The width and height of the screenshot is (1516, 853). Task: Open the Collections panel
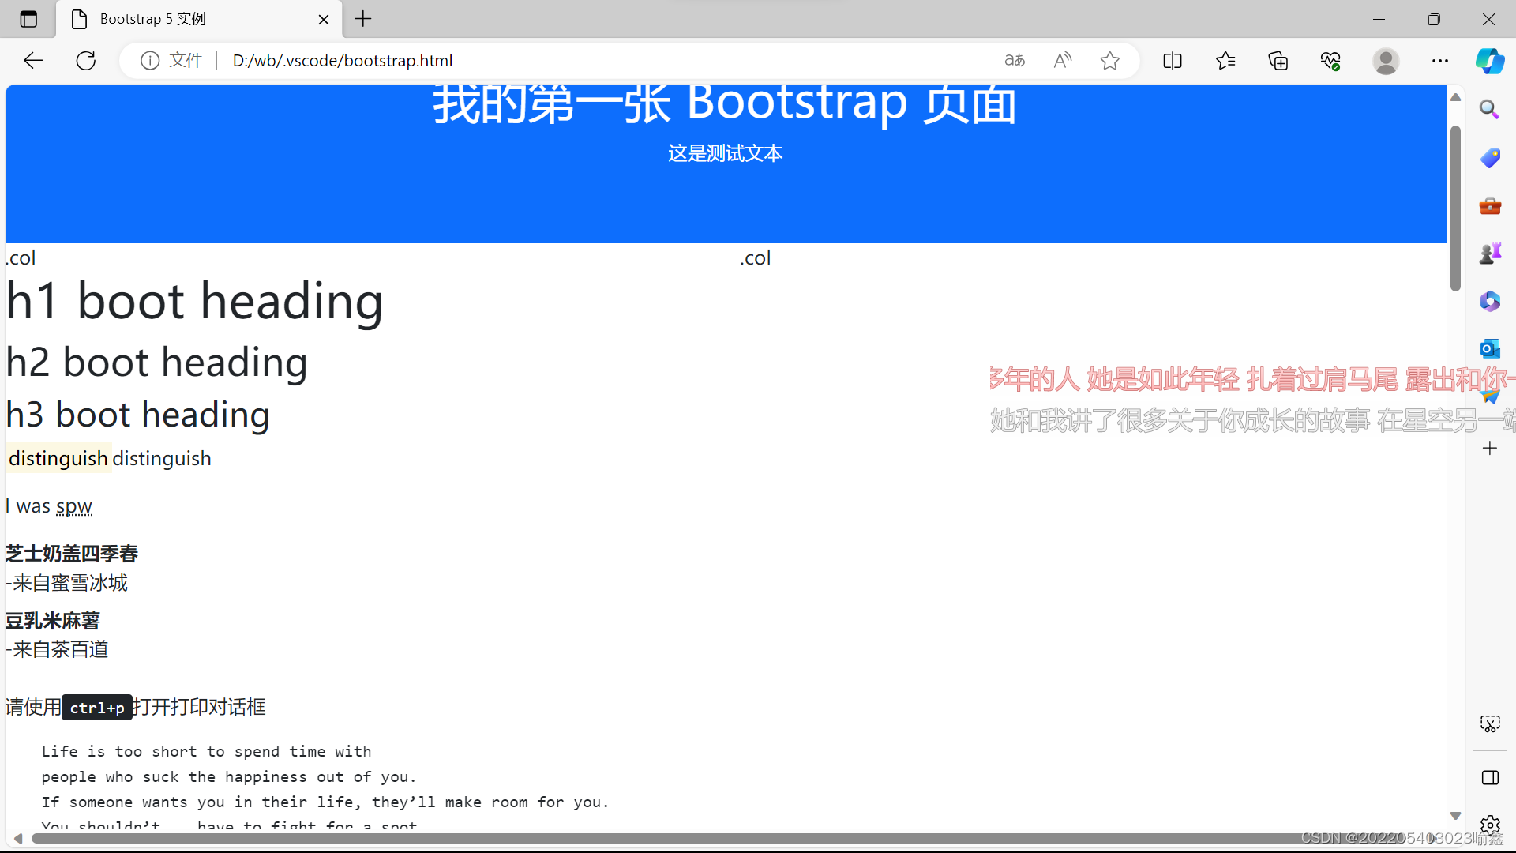tap(1278, 61)
